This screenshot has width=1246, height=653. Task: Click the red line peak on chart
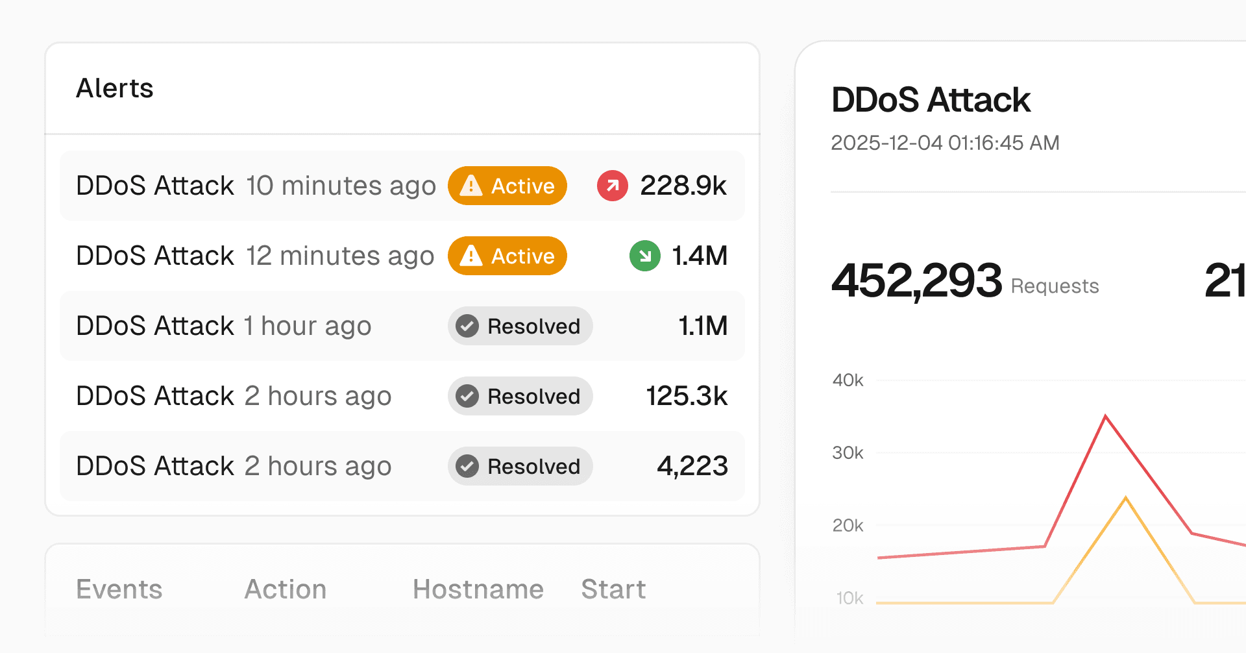[x=1105, y=416]
